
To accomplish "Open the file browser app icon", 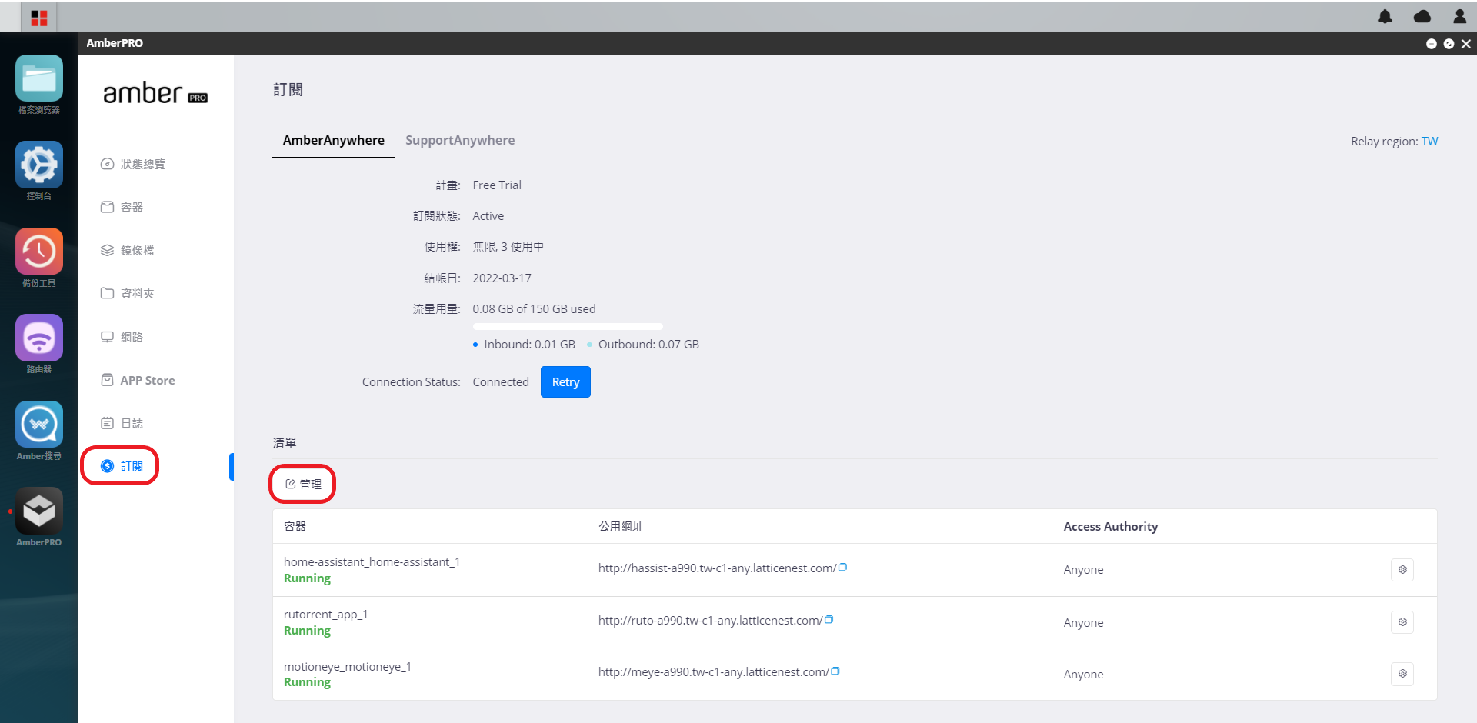I will [x=39, y=78].
